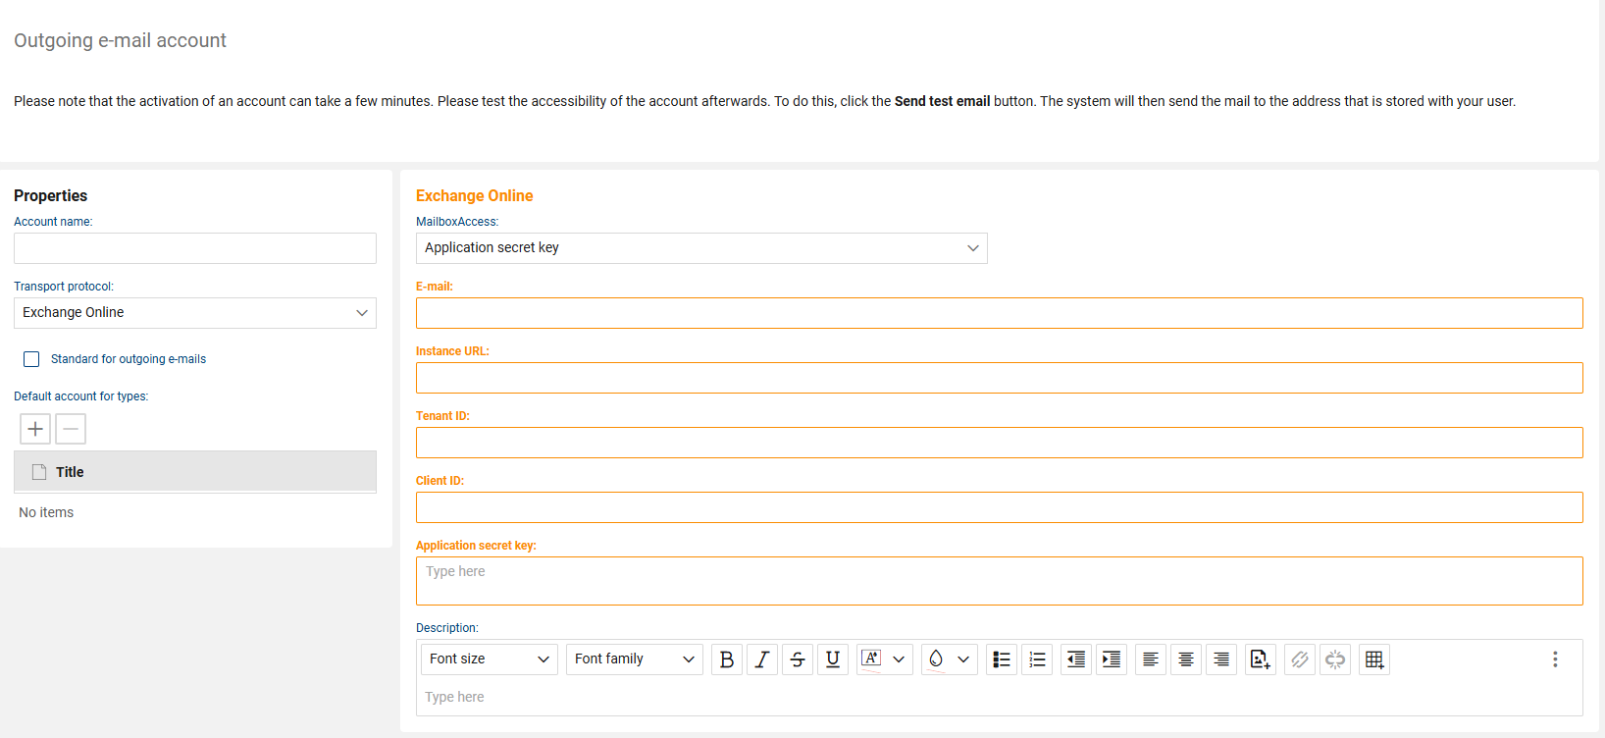Open the Transport protocol dropdown

pyautogui.click(x=195, y=313)
